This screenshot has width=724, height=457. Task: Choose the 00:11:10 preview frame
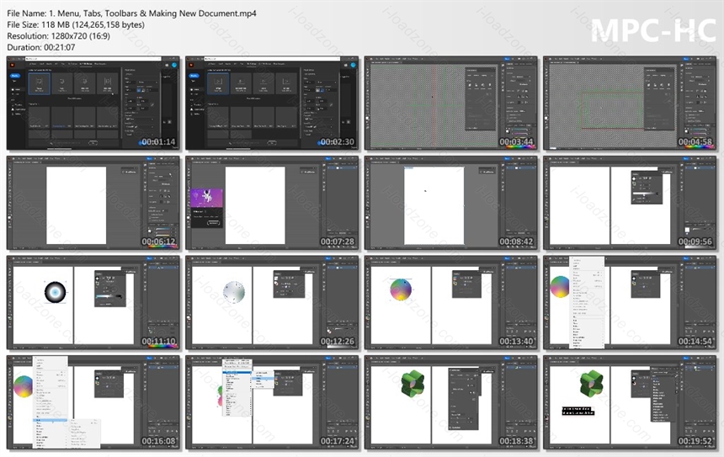[93, 302]
